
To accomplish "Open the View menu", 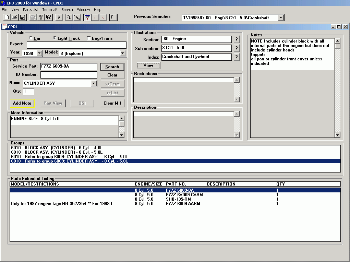I will point(15,10).
